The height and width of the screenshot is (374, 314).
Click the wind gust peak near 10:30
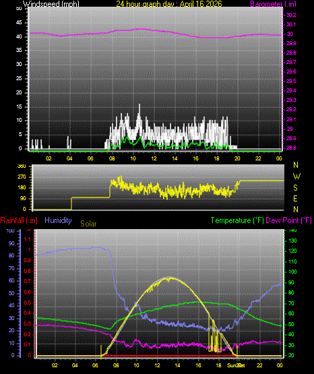(139, 105)
